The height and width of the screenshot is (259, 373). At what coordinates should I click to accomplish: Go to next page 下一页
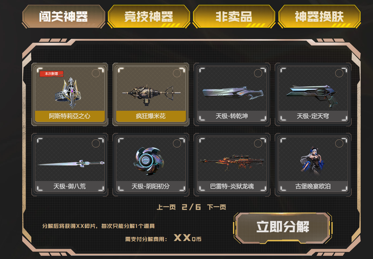tap(217, 207)
